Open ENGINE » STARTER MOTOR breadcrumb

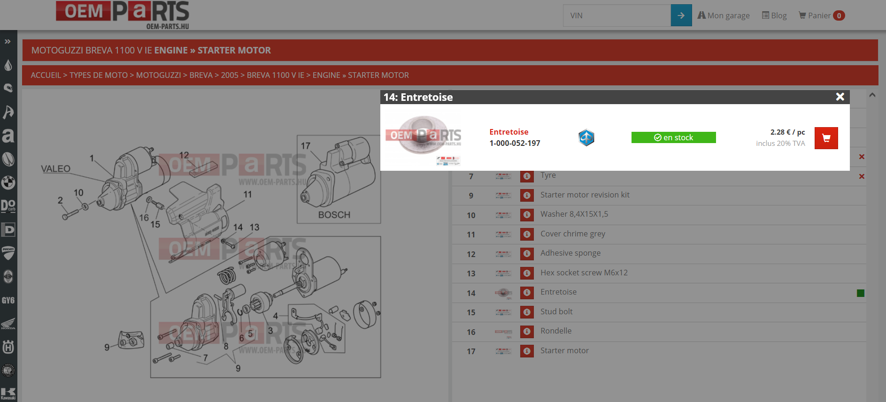click(x=361, y=75)
